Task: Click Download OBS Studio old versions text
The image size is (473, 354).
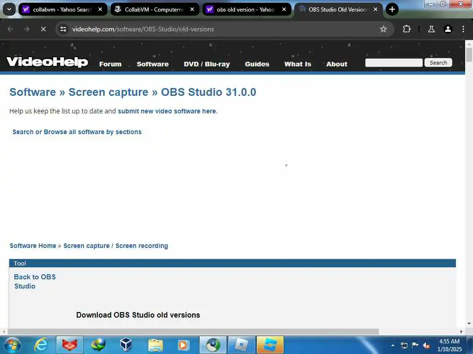Action: pos(138,315)
